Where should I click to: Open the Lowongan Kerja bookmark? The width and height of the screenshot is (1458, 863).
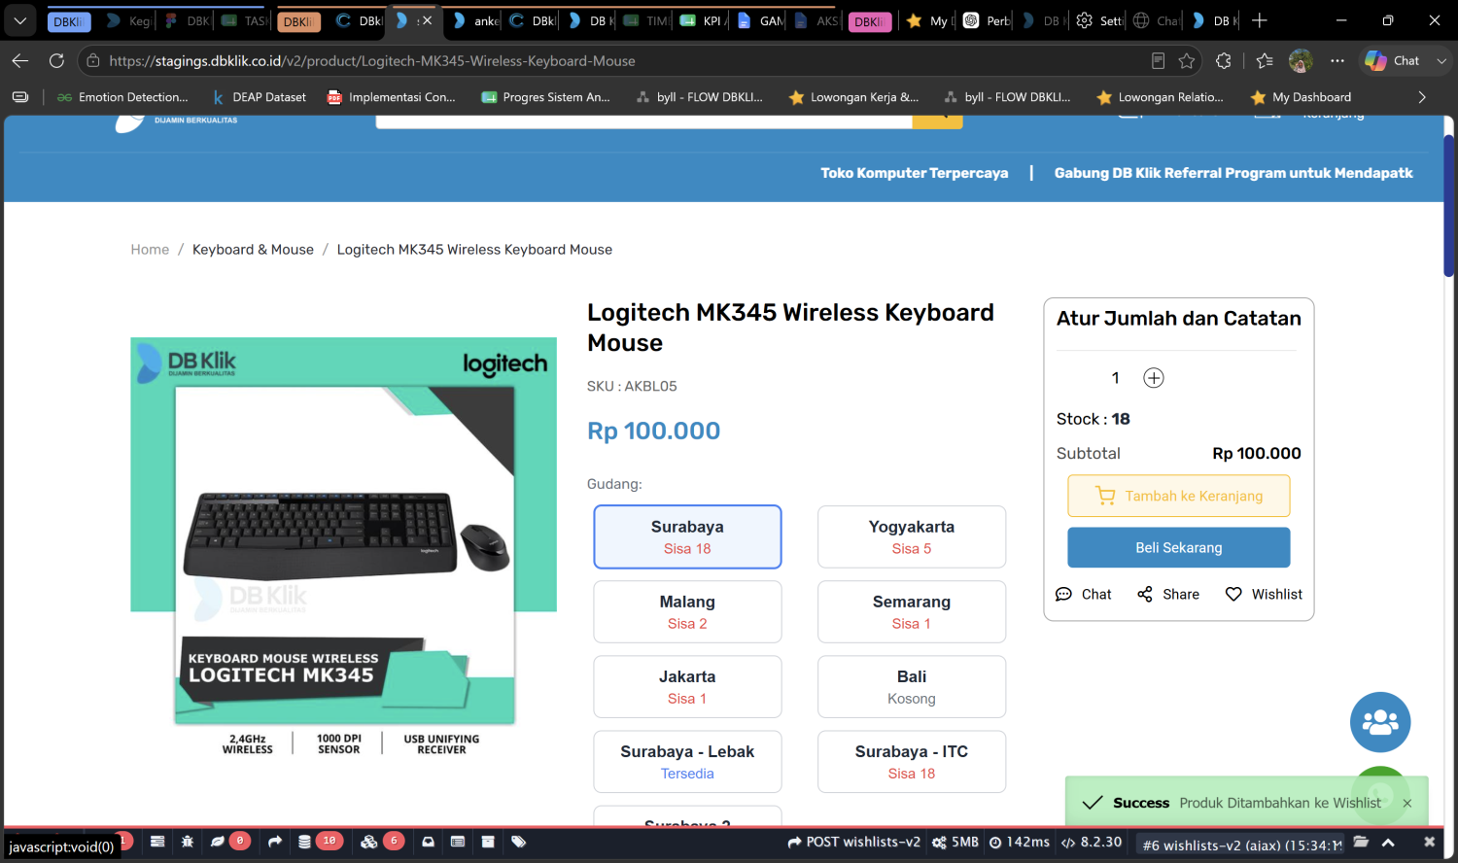coord(854,97)
